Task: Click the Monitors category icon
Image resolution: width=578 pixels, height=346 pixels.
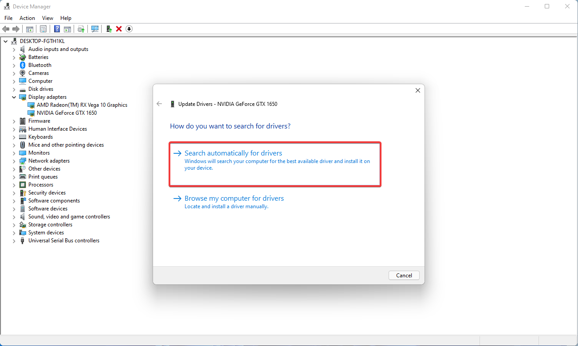Action: 23,153
